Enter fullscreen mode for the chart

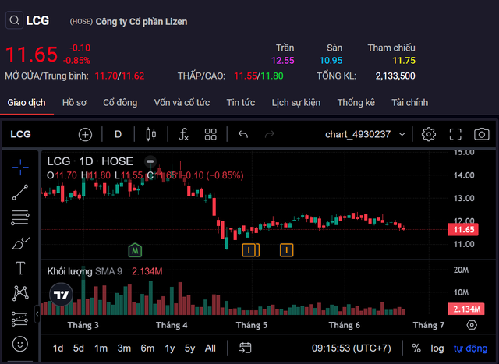coord(456,134)
